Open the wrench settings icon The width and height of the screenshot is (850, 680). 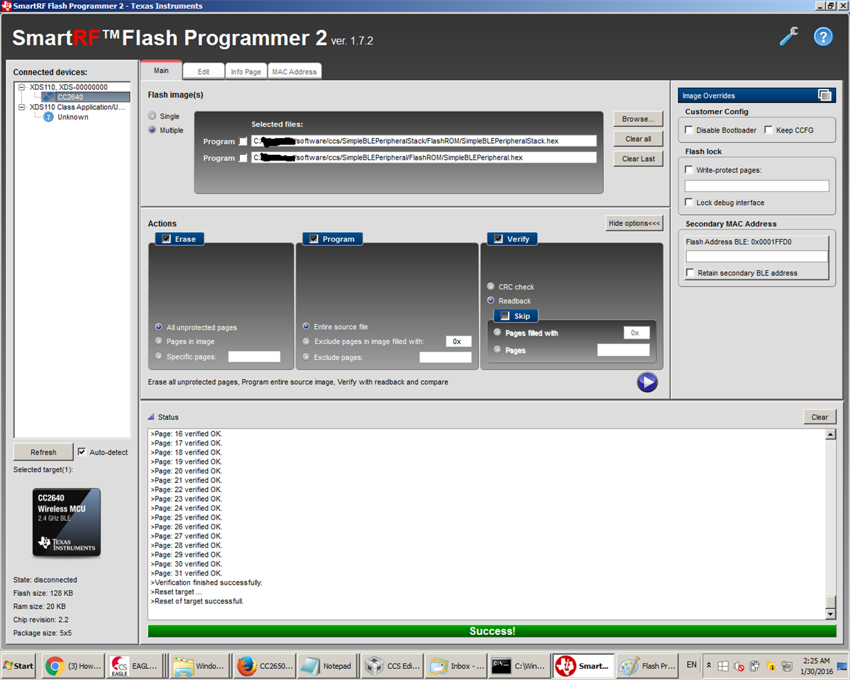[788, 36]
